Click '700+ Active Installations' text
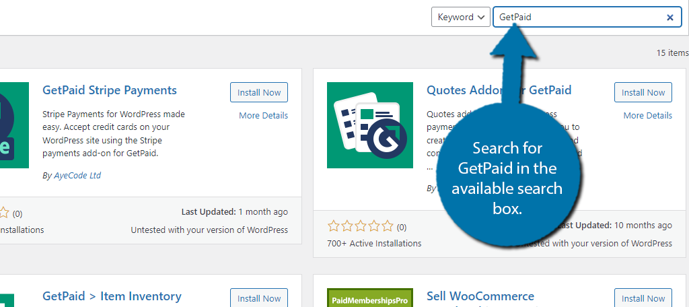Screen dimensions: 689x307 coord(374,243)
